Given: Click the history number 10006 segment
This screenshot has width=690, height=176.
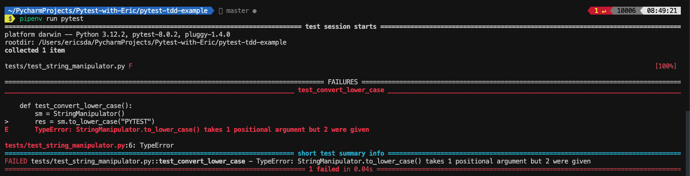Looking at the screenshot, I should tap(626, 11).
